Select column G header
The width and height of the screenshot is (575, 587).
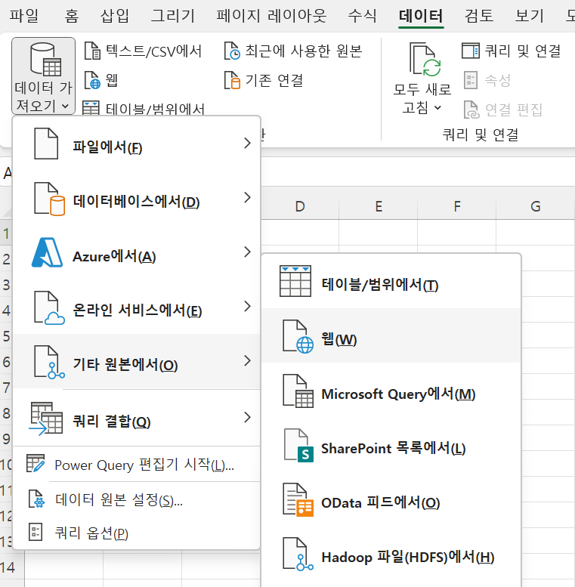536,206
